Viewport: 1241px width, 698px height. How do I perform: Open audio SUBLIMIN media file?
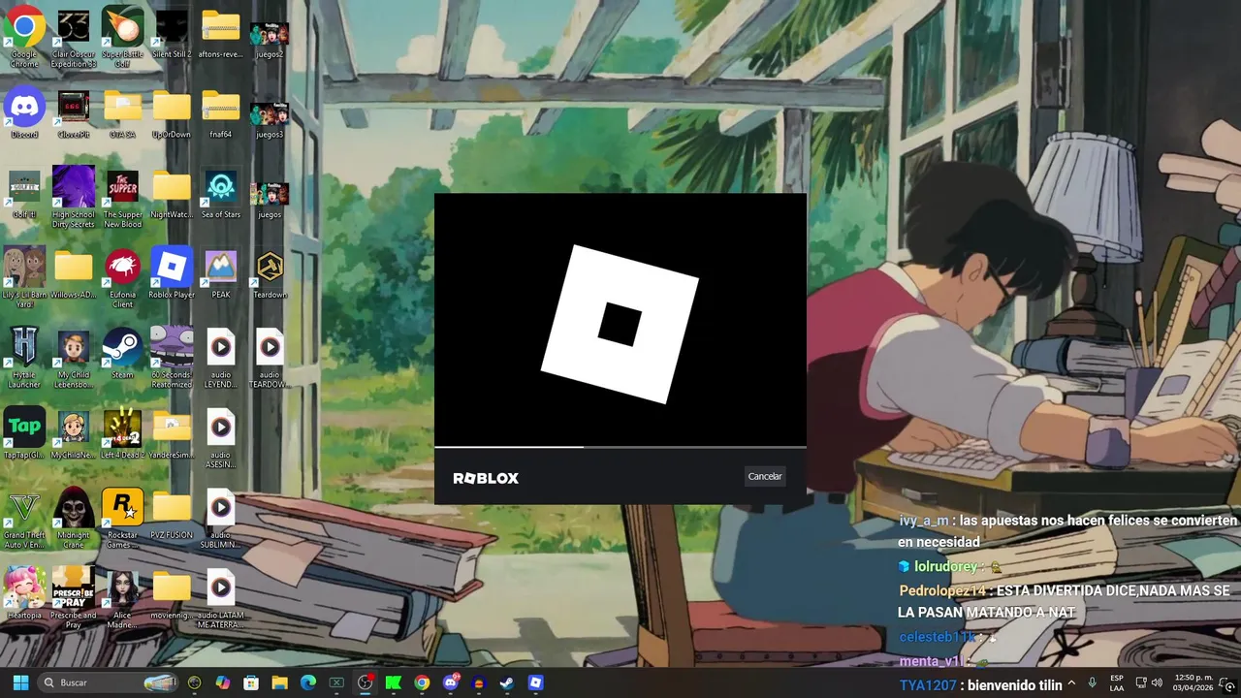click(220, 519)
